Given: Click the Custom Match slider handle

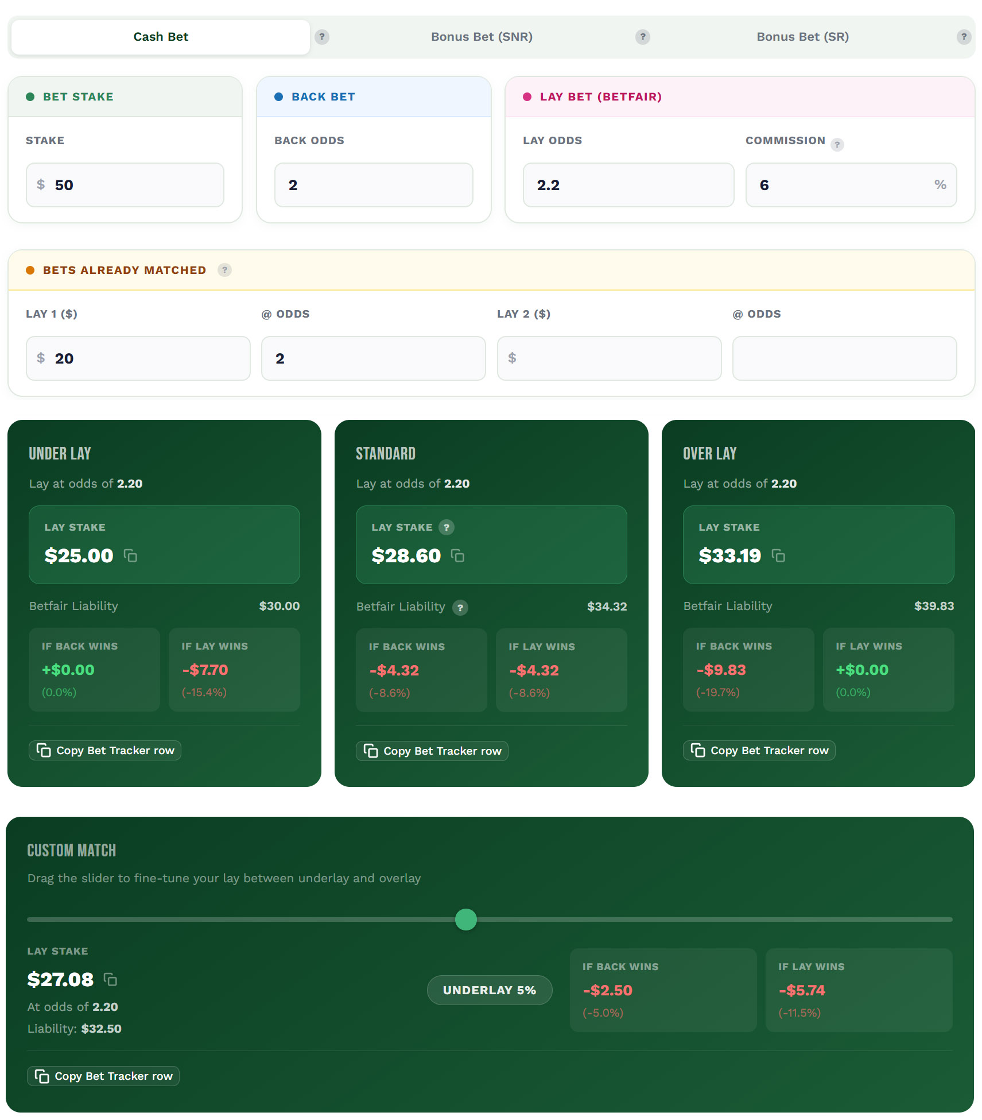Looking at the screenshot, I should click(x=466, y=920).
